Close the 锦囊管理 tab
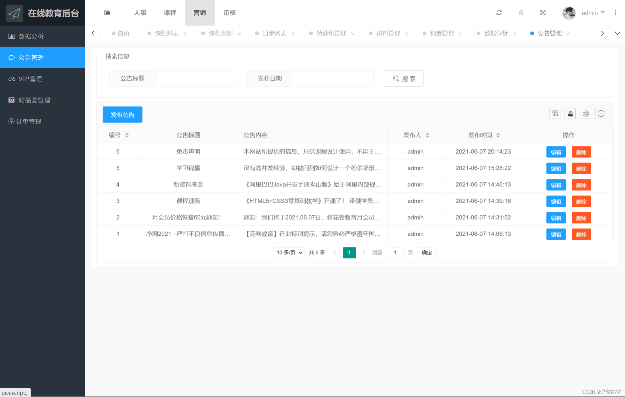This screenshot has width=625, height=397. pos(461,34)
